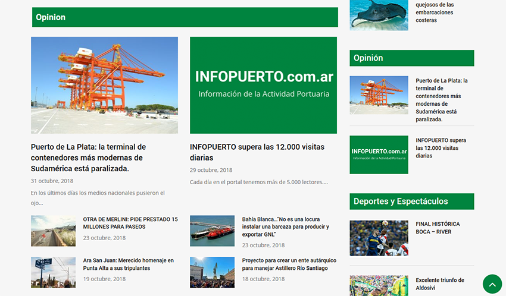Click date 23 octubre under Merlini article
The image size is (506, 296).
(x=104, y=238)
